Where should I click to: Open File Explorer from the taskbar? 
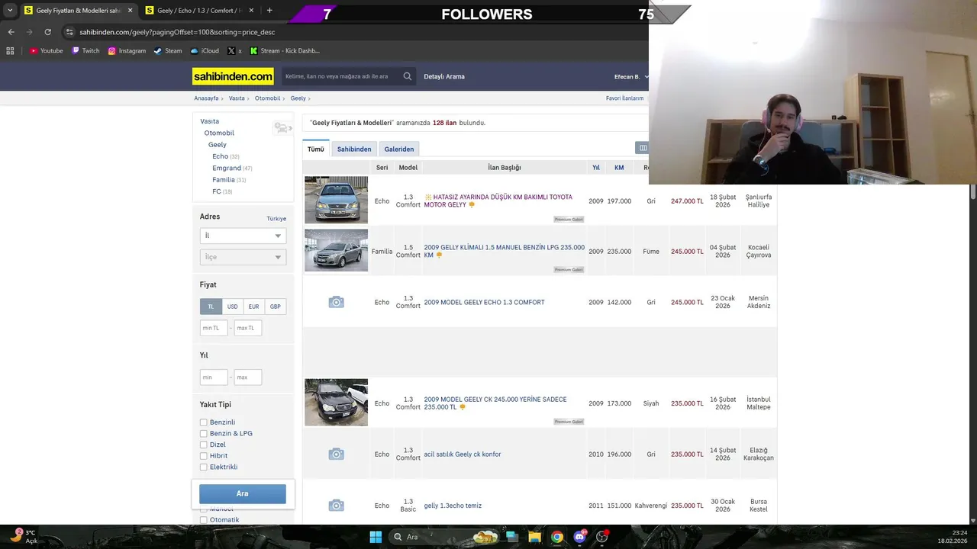click(x=534, y=537)
